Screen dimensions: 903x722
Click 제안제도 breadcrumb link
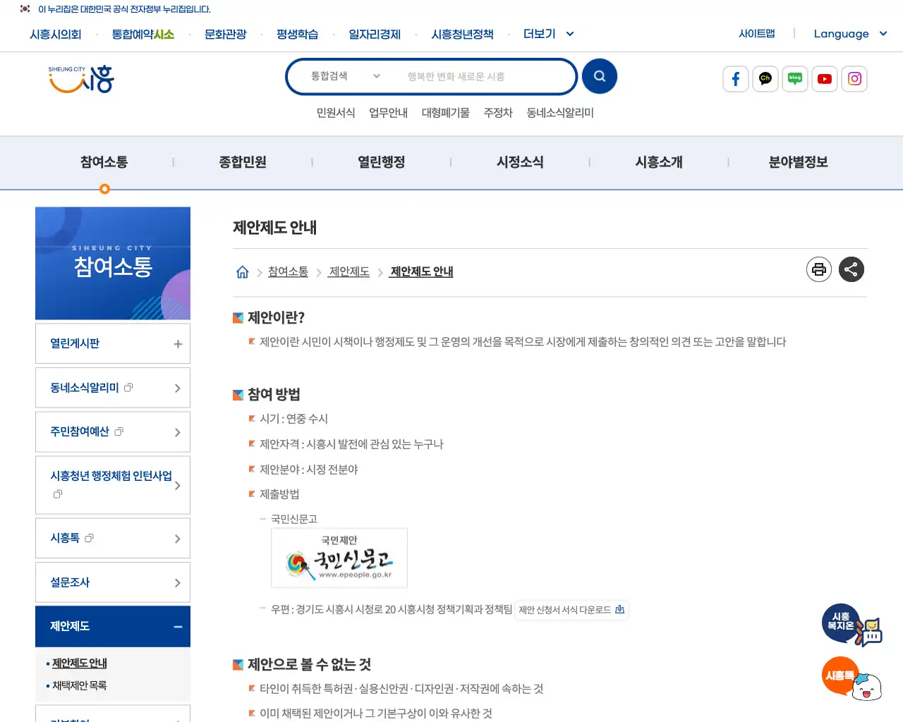point(349,271)
